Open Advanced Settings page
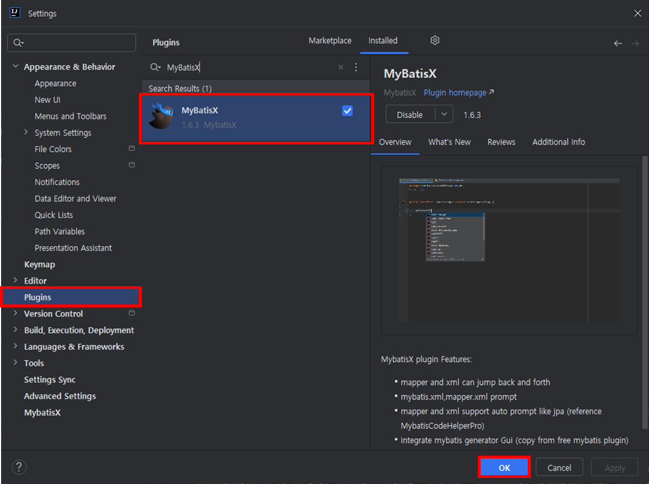Image resolution: width=649 pixels, height=484 pixels. pyautogui.click(x=59, y=396)
